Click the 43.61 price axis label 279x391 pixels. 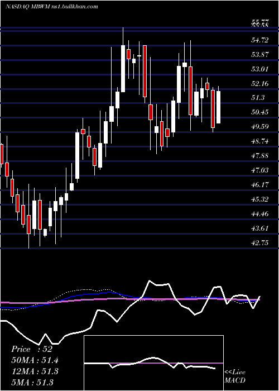tap(260, 228)
